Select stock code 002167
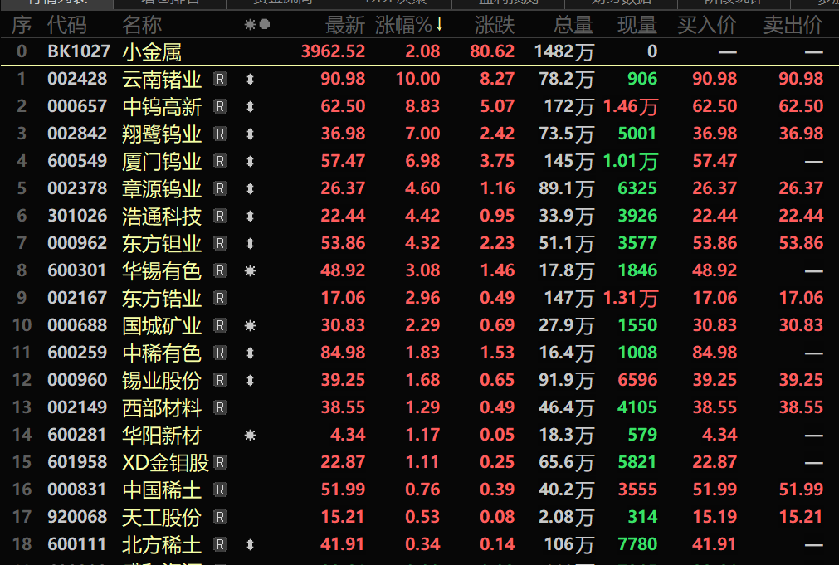Viewport: 839px width, 565px height. (77, 298)
